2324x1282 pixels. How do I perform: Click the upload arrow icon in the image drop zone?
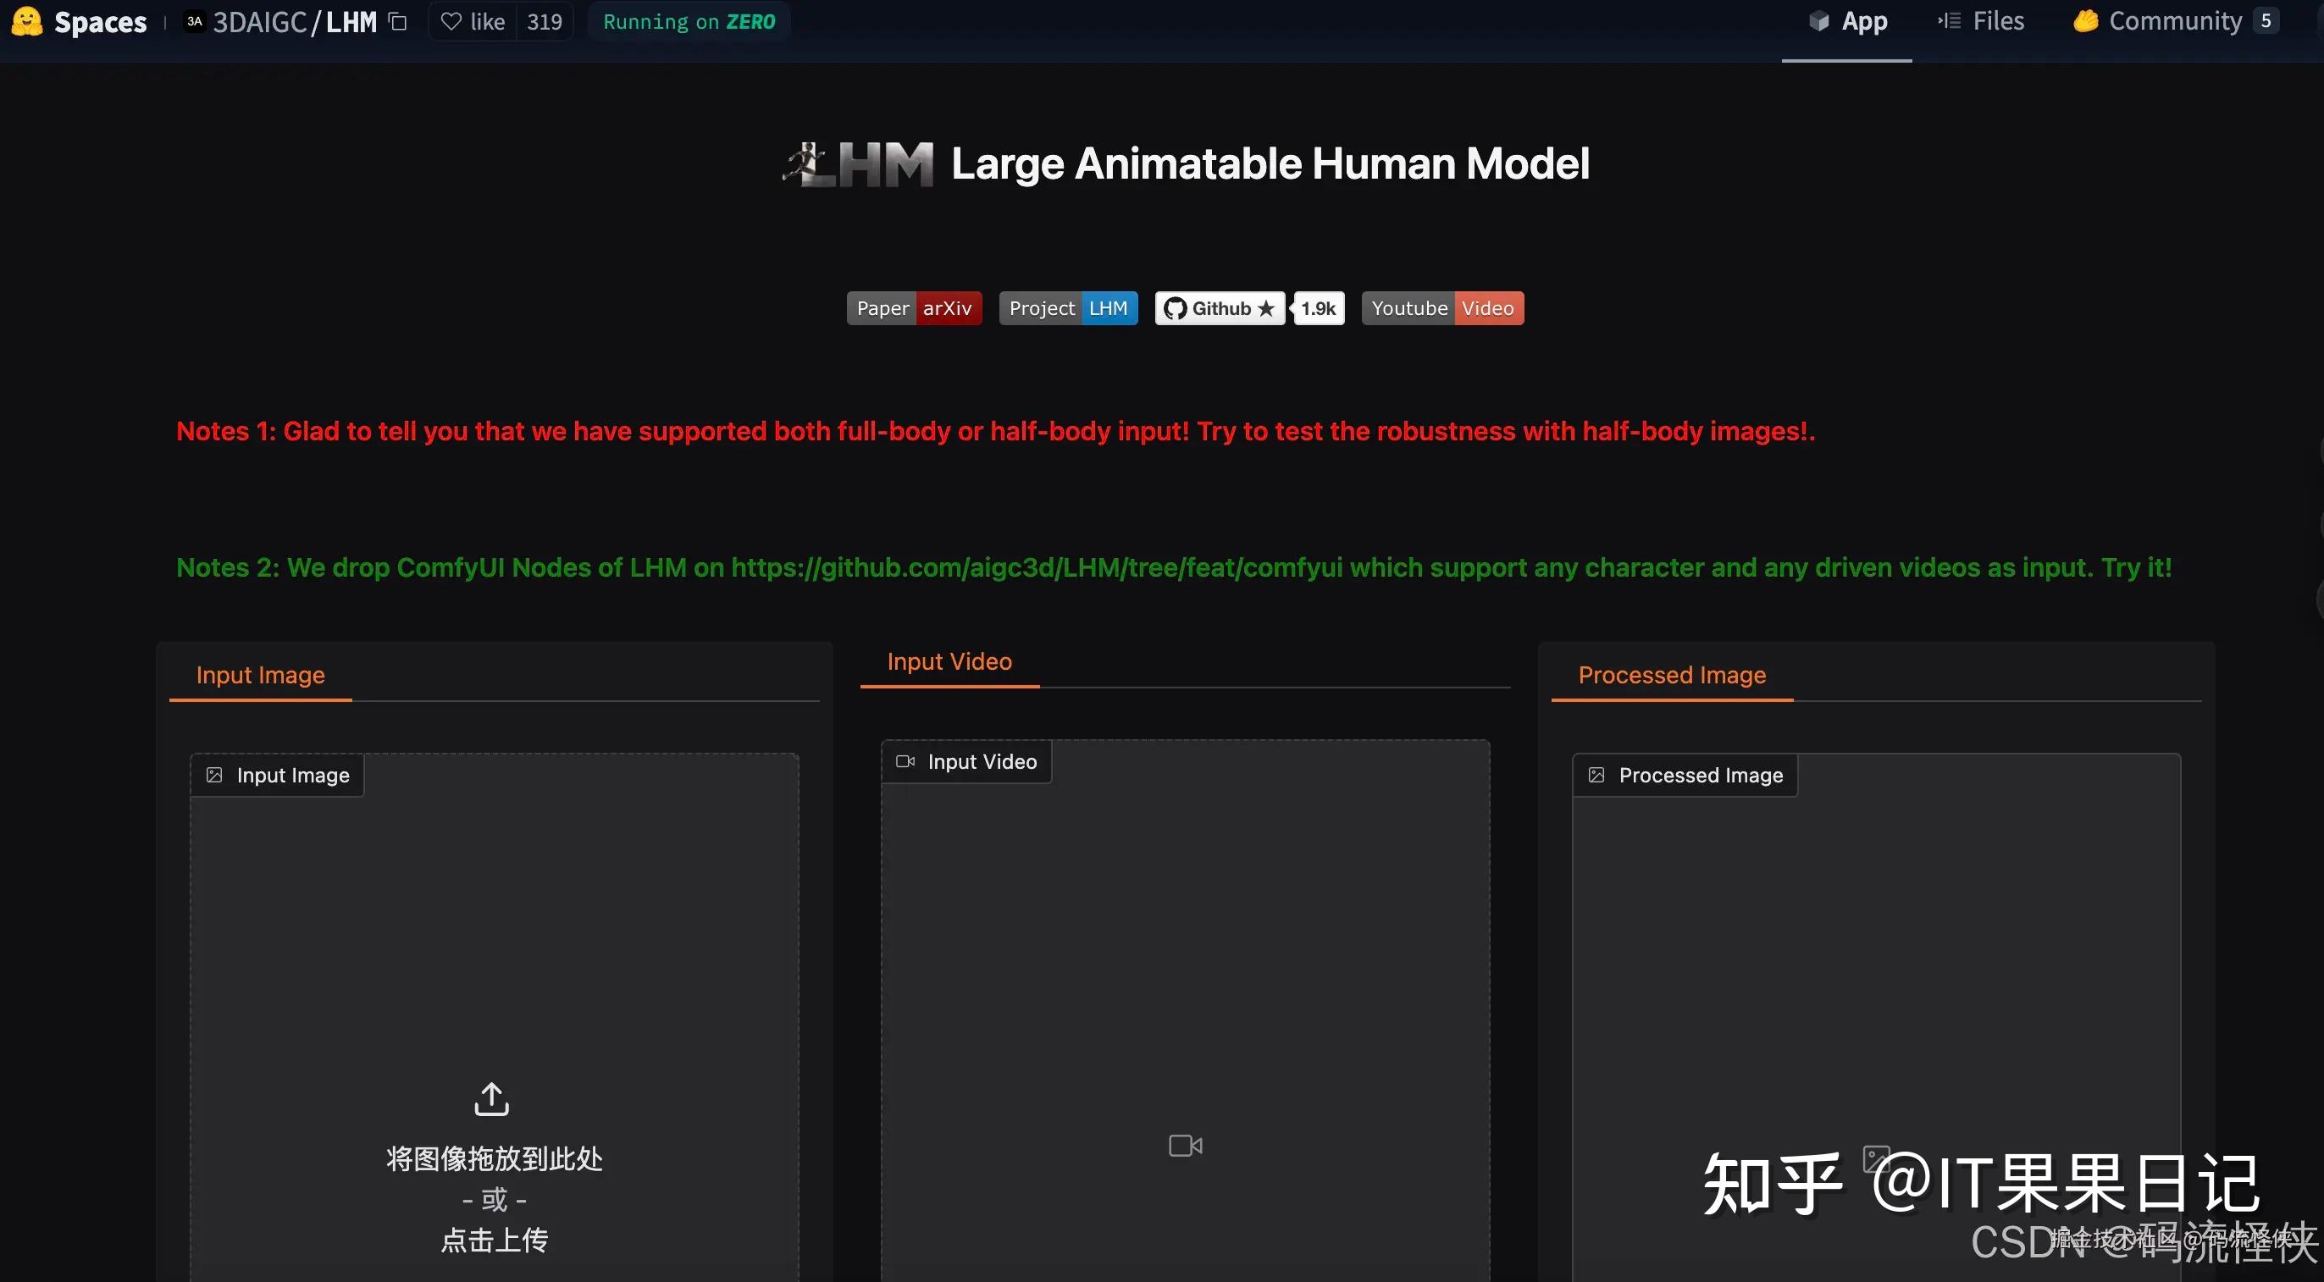[492, 1099]
